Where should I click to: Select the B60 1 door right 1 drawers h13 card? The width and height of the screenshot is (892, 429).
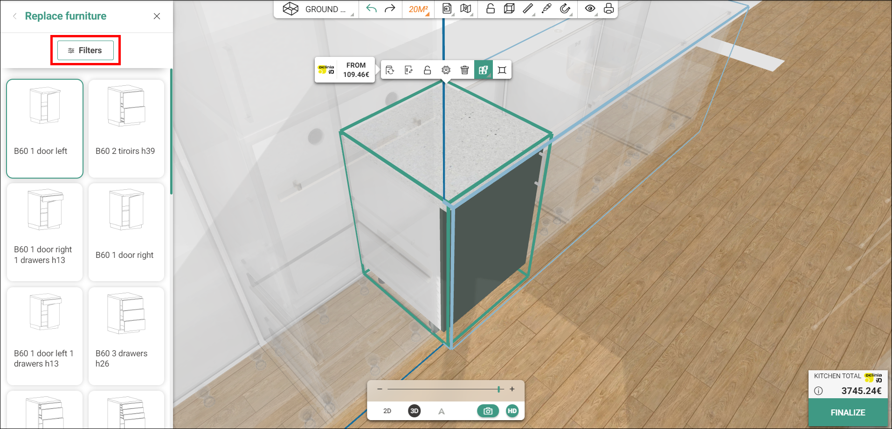click(45, 232)
